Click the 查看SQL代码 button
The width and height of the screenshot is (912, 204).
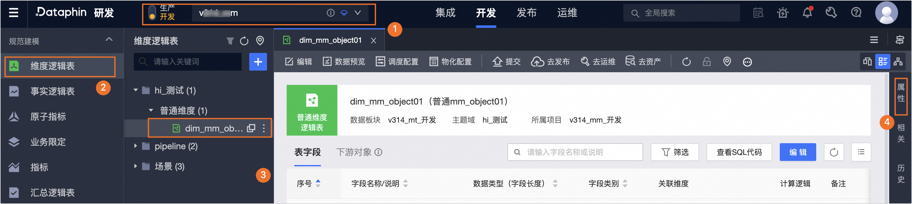[739, 152]
